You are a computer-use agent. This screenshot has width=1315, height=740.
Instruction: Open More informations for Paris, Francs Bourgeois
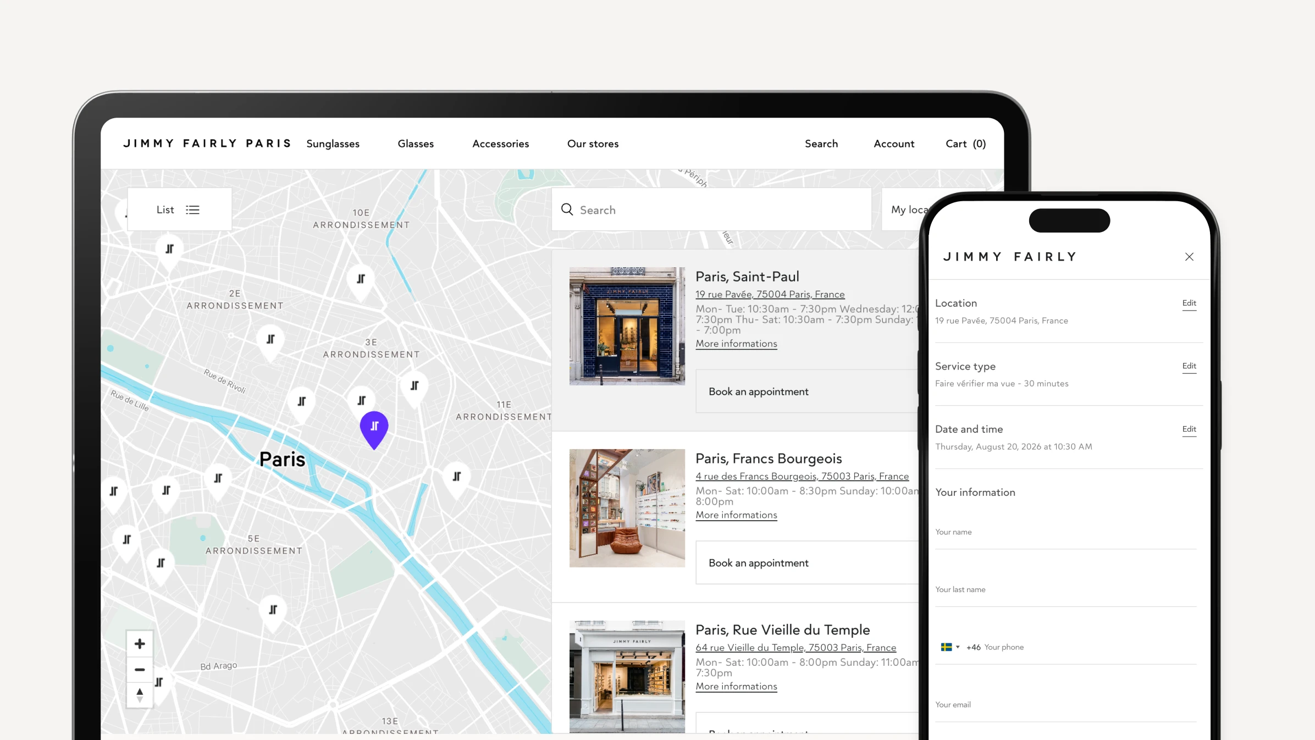click(737, 515)
